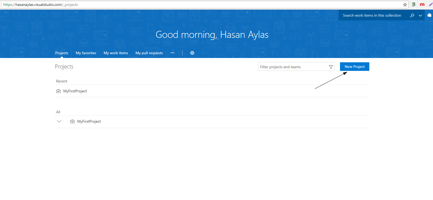Bookmark page with browser star icon
The width and height of the screenshot is (433, 200).
point(405,5)
